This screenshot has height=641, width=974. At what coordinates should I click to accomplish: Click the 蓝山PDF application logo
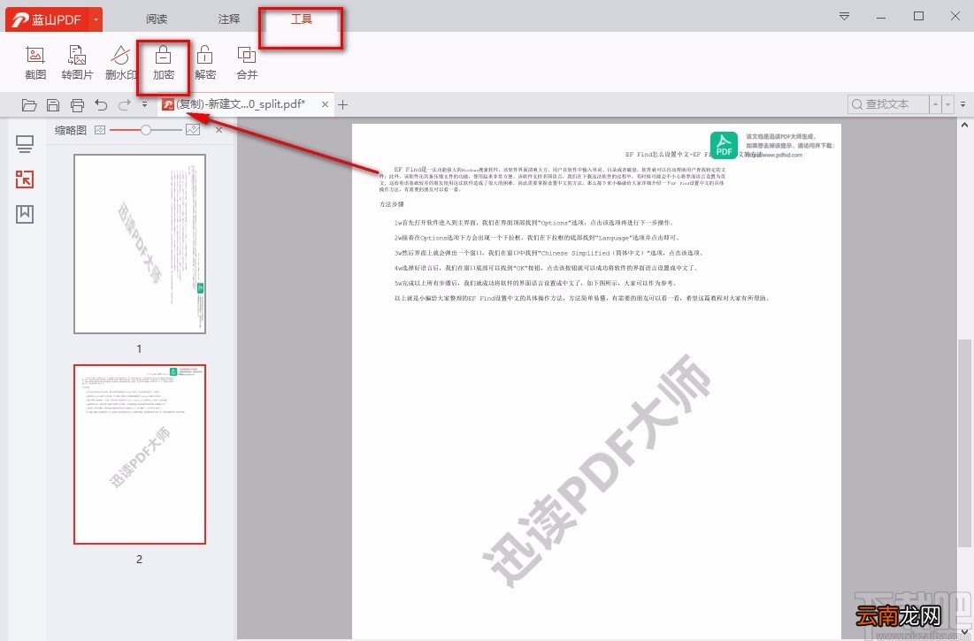point(48,19)
